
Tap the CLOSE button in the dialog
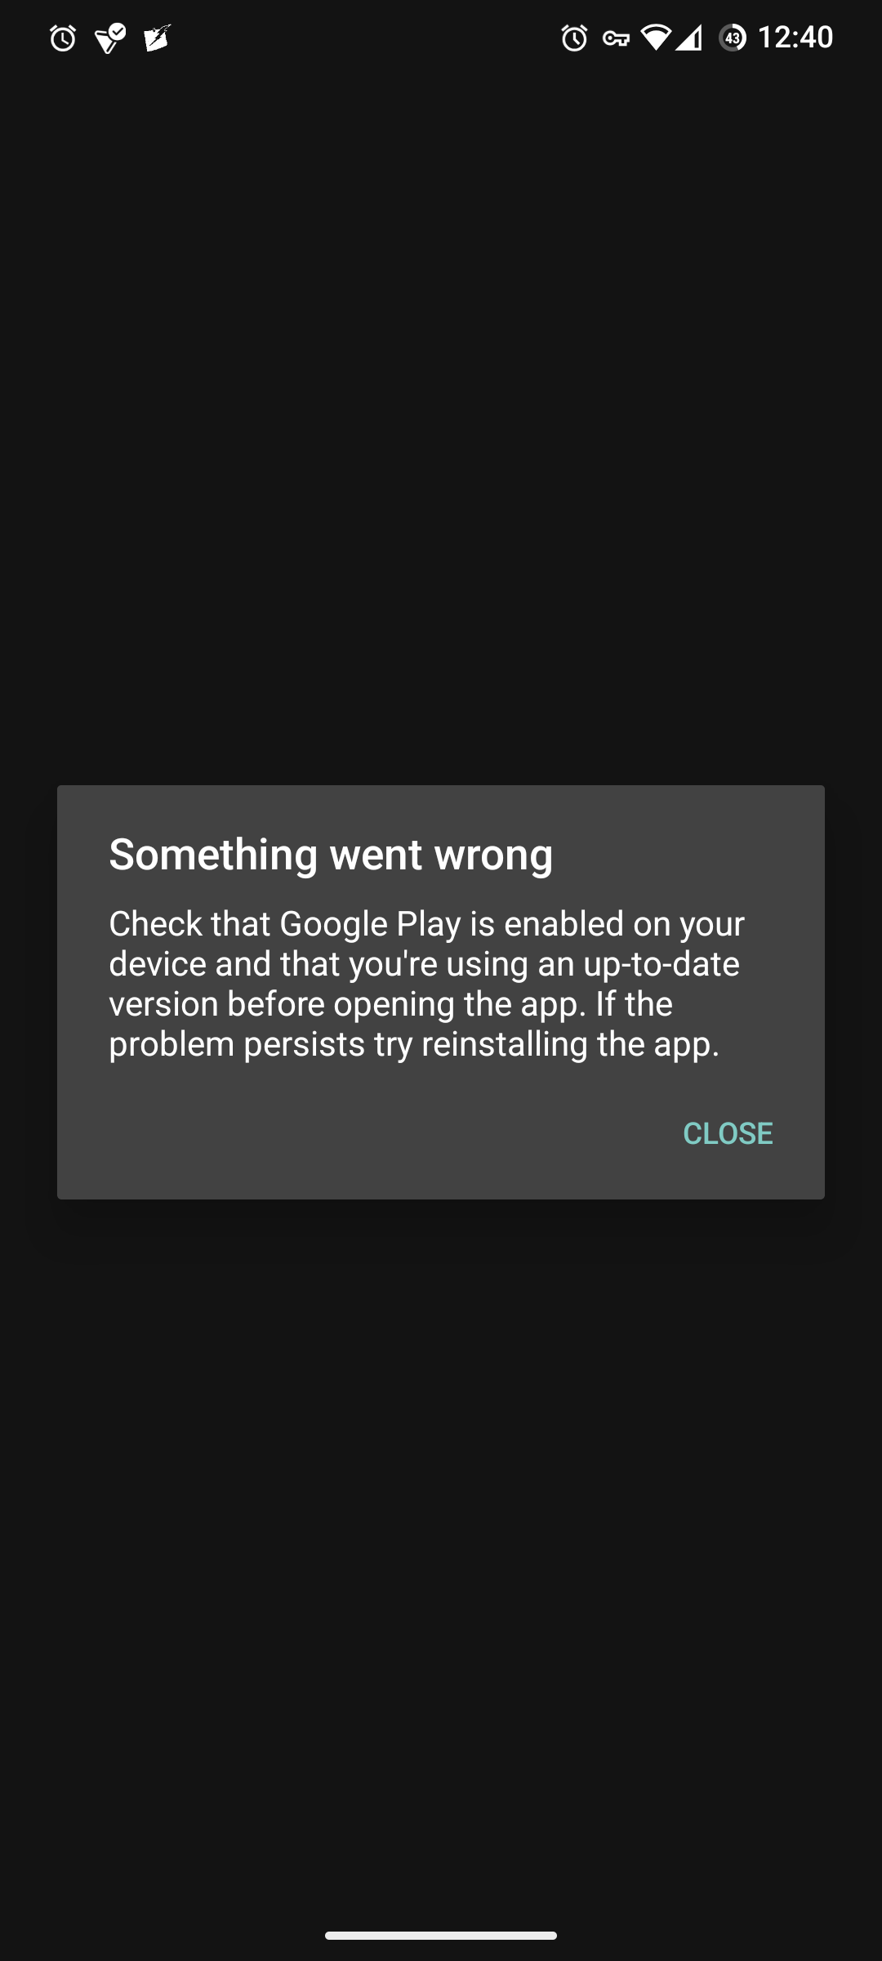pos(728,1133)
